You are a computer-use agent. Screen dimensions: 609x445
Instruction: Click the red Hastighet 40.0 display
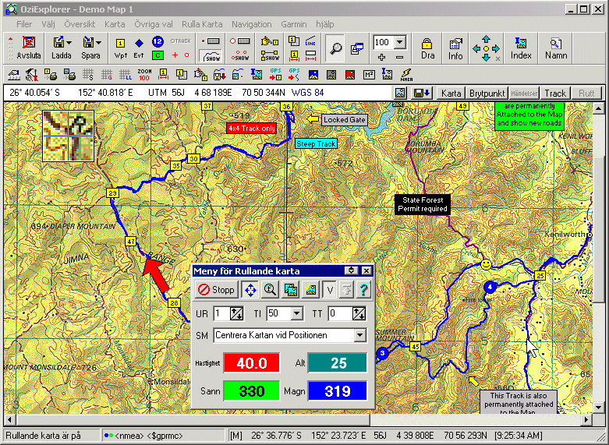coord(252,363)
